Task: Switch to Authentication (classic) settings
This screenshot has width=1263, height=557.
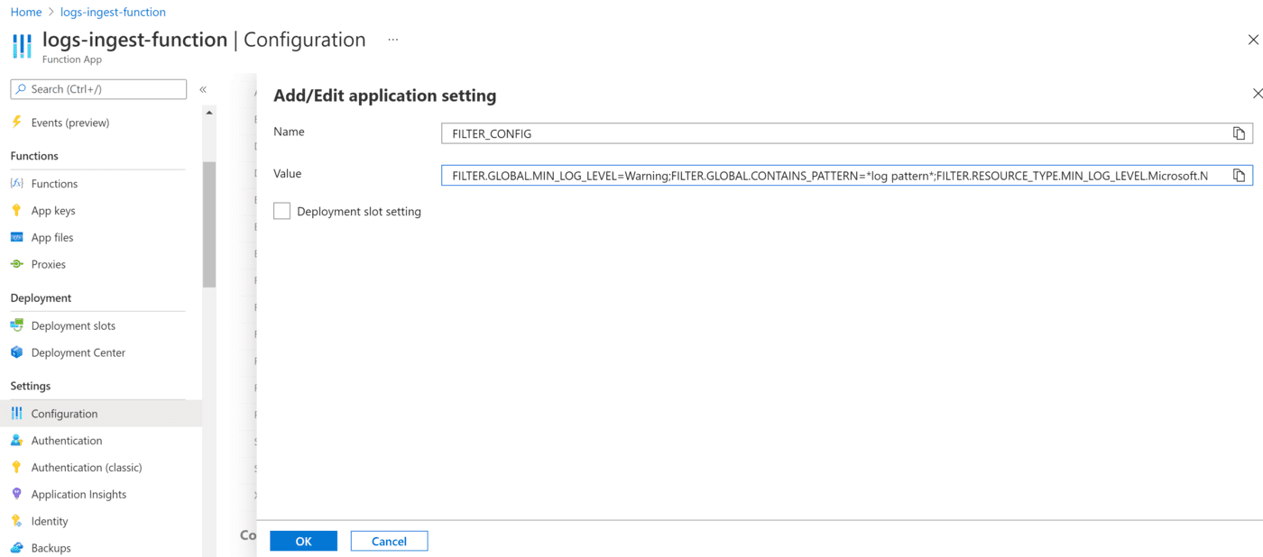Action: pyautogui.click(x=87, y=467)
